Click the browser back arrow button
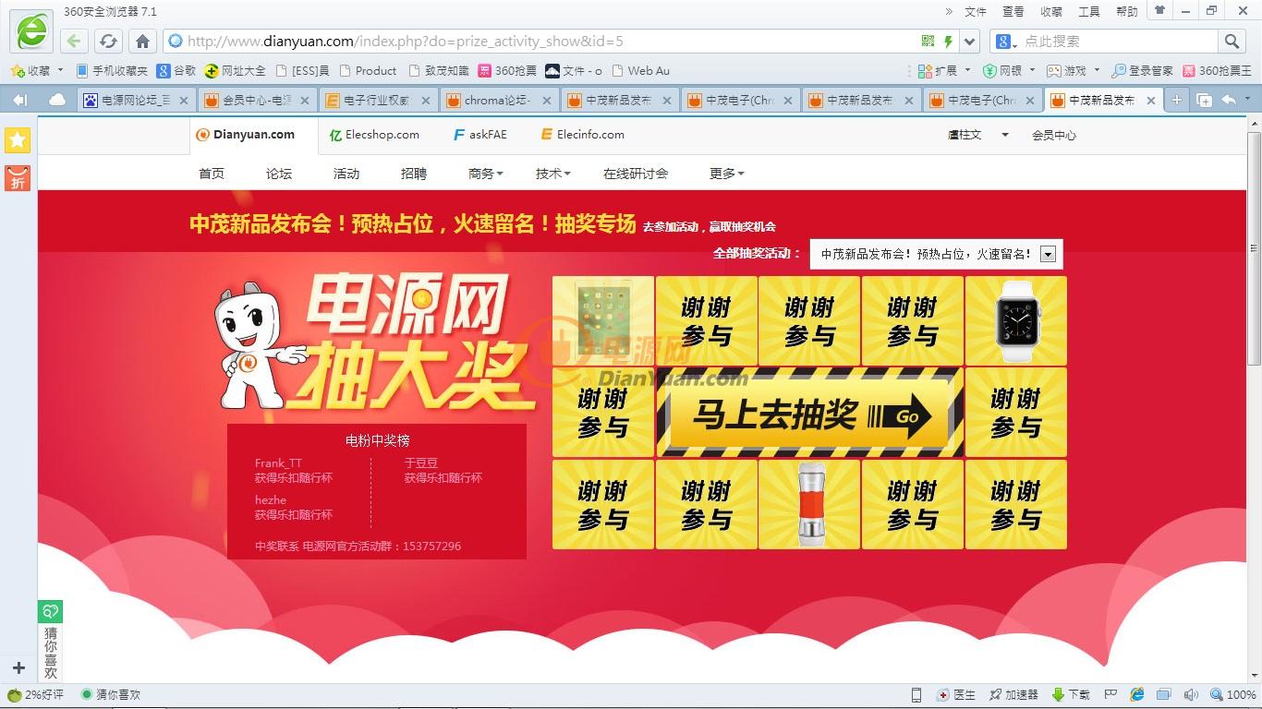Viewport: 1262px width, 709px height. point(75,41)
